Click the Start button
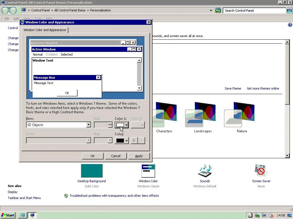Screen dimensions: 293x219 pos(8,215)
